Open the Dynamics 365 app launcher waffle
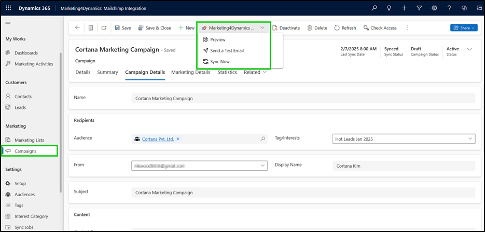 (8, 8)
